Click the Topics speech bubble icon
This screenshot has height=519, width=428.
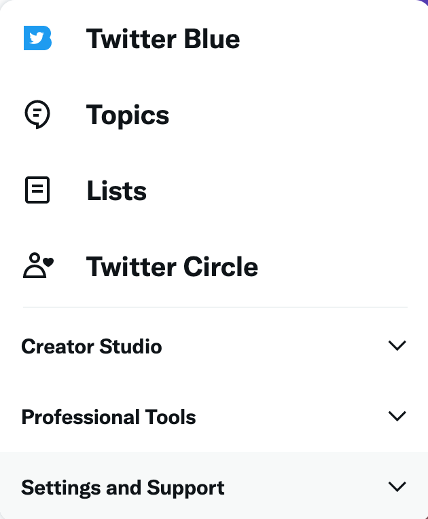[37, 115]
